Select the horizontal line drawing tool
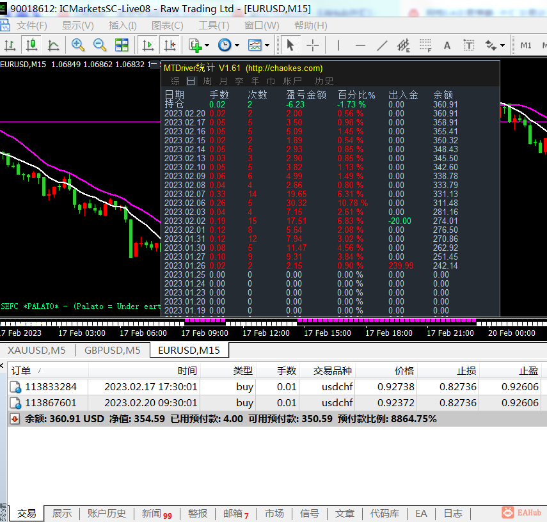The height and width of the screenshot is (522, 547). tap(360, 45)
